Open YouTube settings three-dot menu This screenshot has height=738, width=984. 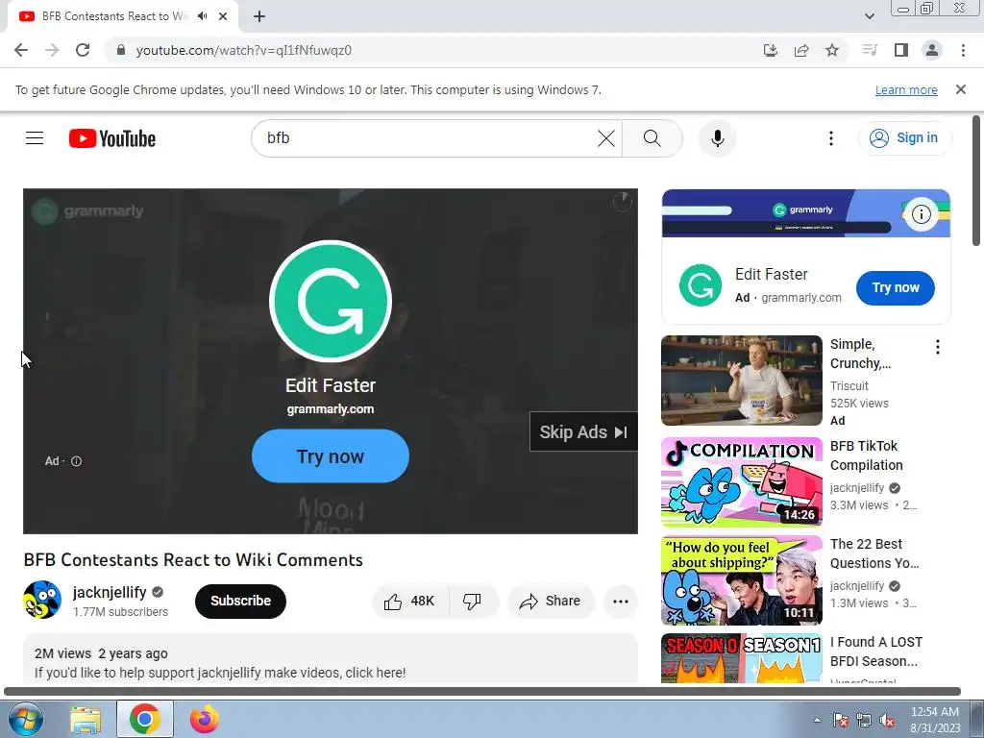831,138
